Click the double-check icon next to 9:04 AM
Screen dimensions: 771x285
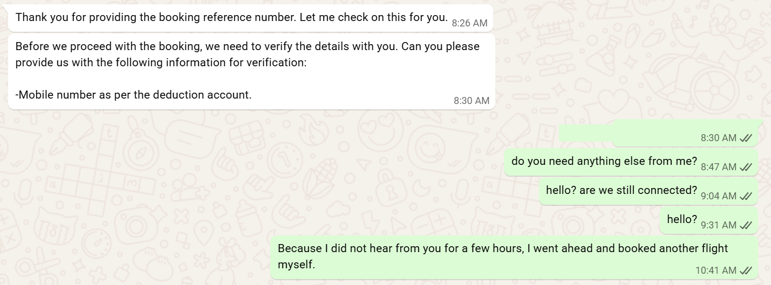(x=746, y=196)
